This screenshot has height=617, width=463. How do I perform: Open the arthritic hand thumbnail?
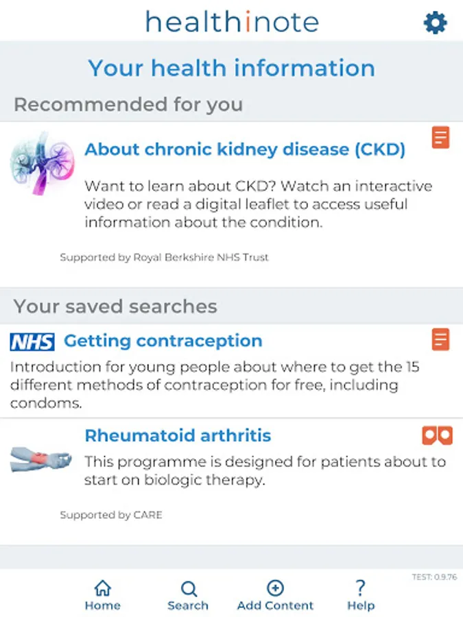[x=40, y=458]
